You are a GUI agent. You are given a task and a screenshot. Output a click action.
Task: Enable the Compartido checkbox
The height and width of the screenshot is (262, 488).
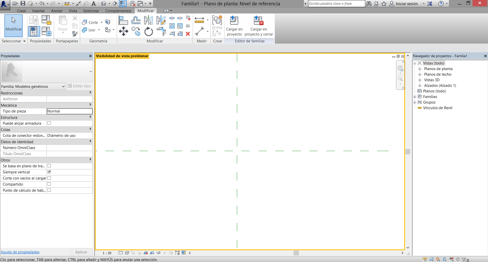tap(49, 184)
